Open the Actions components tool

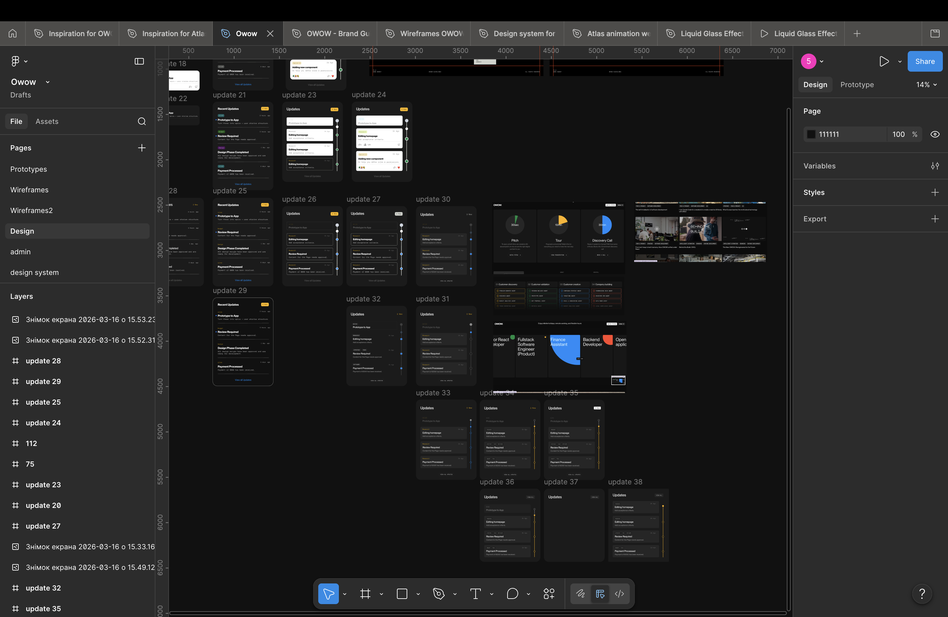[x=549, y=594]
